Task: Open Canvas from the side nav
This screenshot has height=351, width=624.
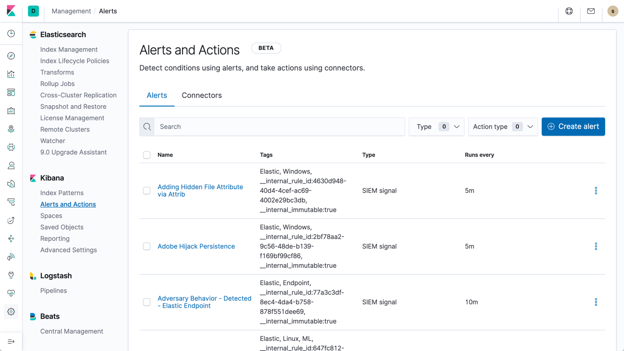Action: click(x=11, y=111)
